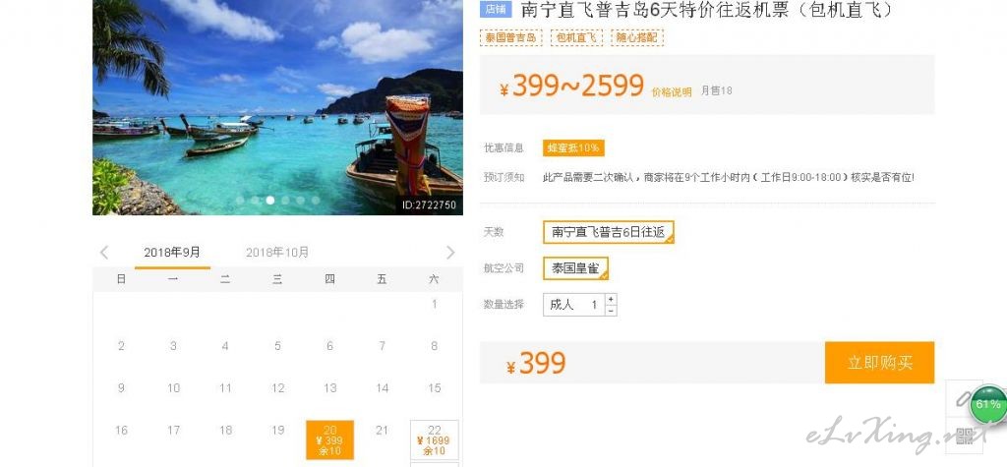The image size is (1007, 467).
Task: Go to next month in calendar
Action: pos(450,253)
